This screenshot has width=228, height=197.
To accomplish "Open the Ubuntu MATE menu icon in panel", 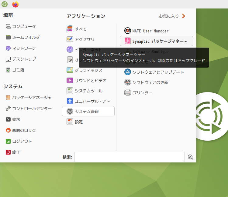I will [5, 4].
